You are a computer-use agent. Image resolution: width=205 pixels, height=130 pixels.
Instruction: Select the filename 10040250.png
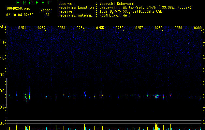[x=18, y=8]
